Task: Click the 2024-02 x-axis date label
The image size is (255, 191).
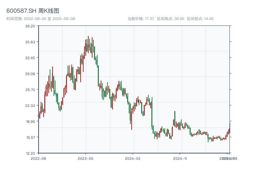Action: pyautogui.click(x=133, y=158)
